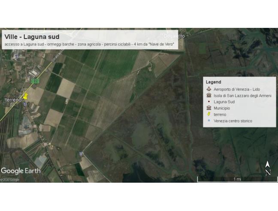Click the airplane icon in the legend
Image resolution: width=278 pixels, height=211 pixels.
tap(208, 89)
